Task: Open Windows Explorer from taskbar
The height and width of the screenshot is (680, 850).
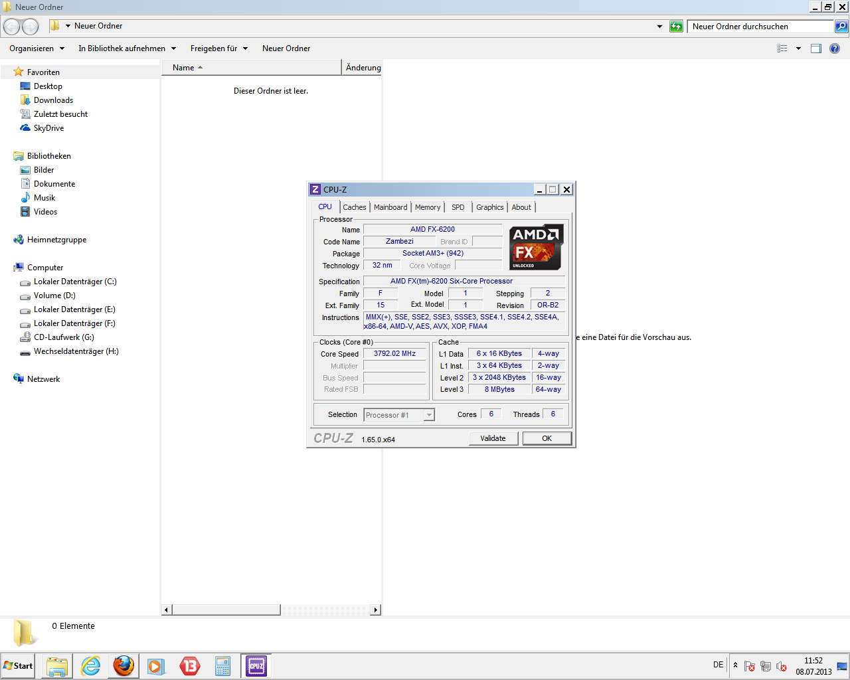Action: (57, 666)
